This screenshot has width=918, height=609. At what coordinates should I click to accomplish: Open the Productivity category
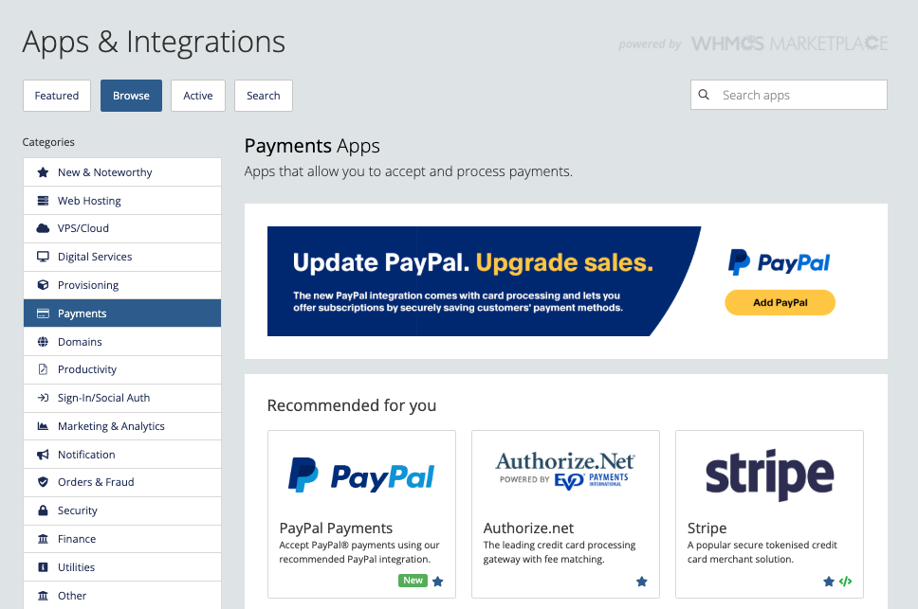coord(122,369)
